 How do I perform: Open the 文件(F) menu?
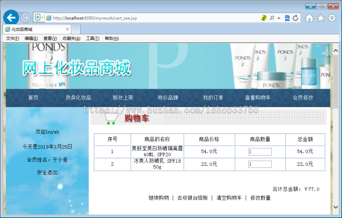[13, 38]
